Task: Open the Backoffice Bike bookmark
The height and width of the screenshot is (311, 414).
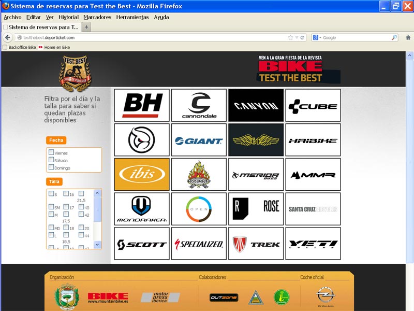Action: 20,47
